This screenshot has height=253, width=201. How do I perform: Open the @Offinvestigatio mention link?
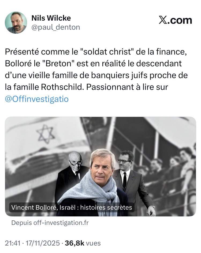click(37, 99)
